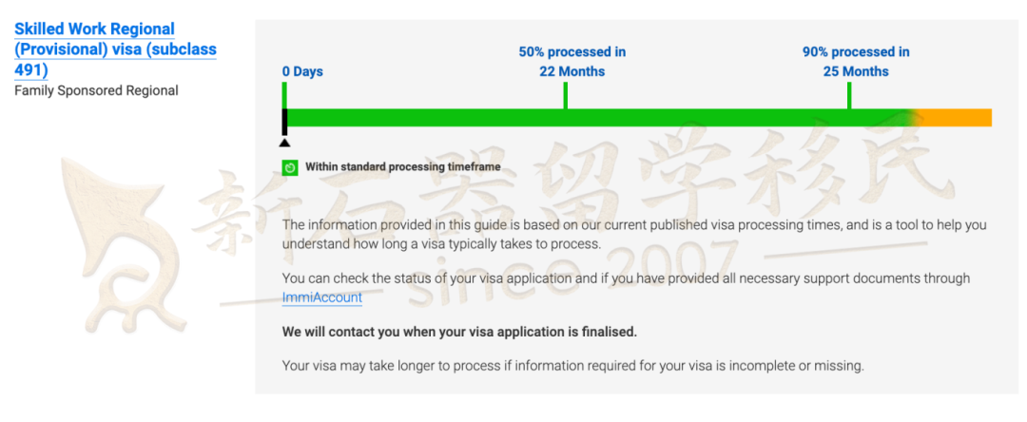
Task: Click the bold 'We will contact you' notice
Action: [459, 332]
